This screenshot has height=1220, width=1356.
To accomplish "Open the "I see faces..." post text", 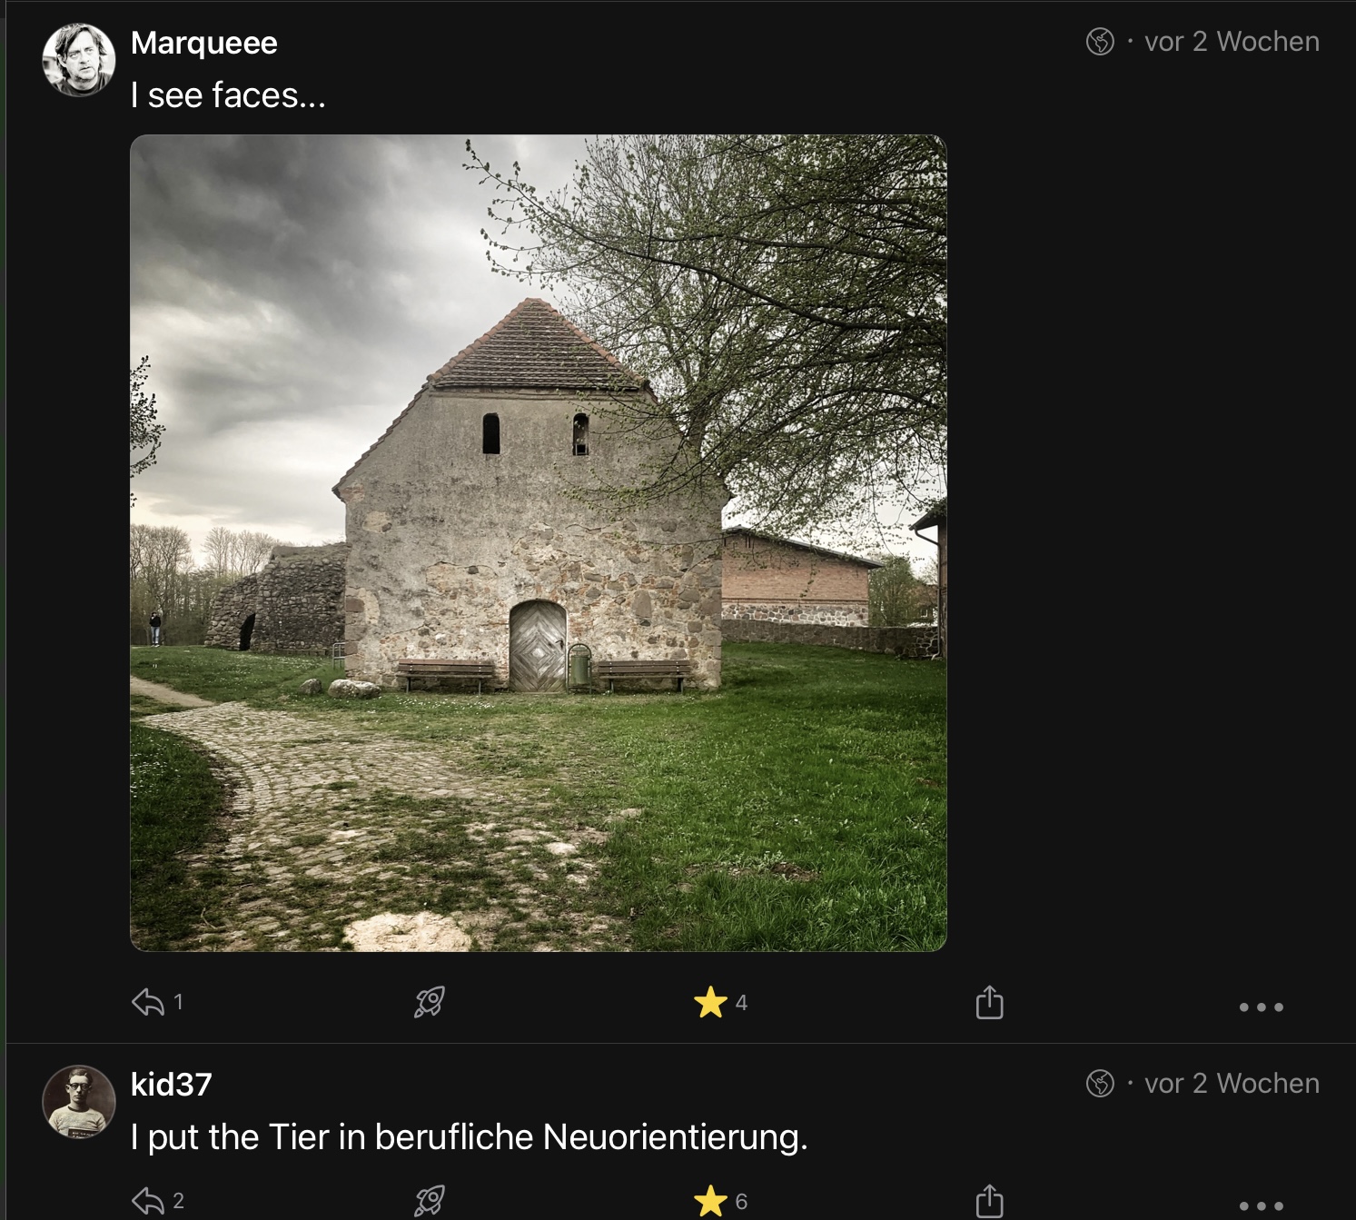I will [x=228, y=95].
